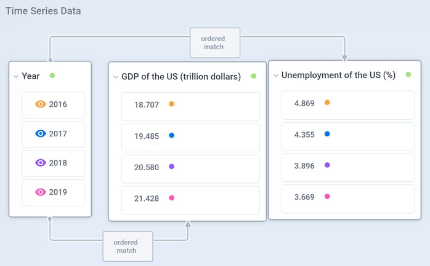Select the 2016 year entry
The width and height of the screenshot is (430, 266).
(x=53, y=105)
